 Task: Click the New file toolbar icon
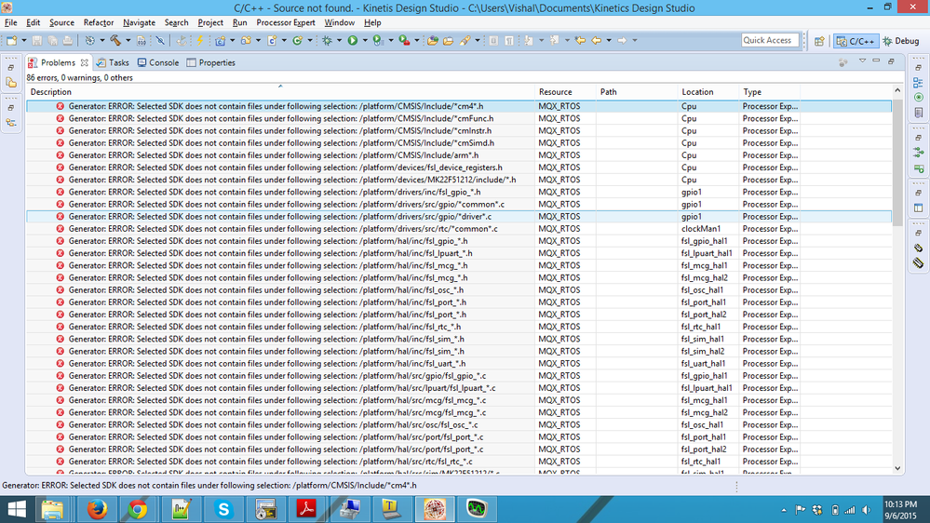pyautogui.click(x=12, y=40)
